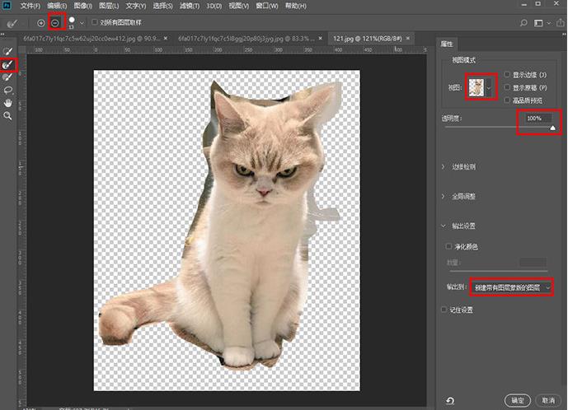Screen dimensions: 568x410
Task: Click the view mode cat thumbnail
Action: (476, 87)
